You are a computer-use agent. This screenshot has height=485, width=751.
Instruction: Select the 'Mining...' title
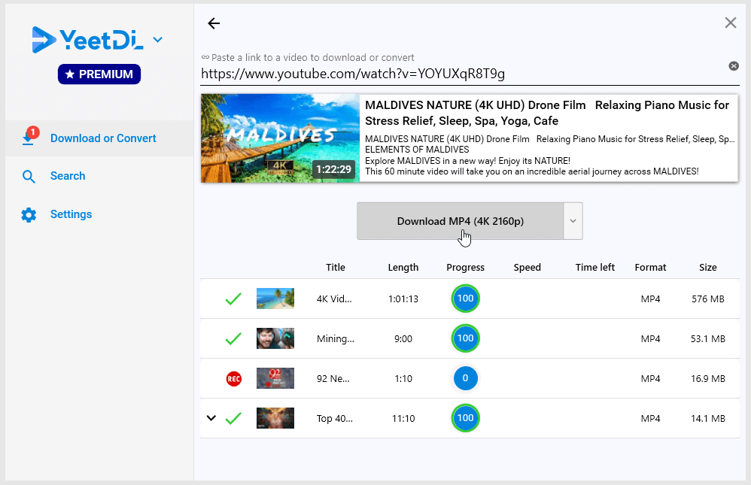coord(336,338)
